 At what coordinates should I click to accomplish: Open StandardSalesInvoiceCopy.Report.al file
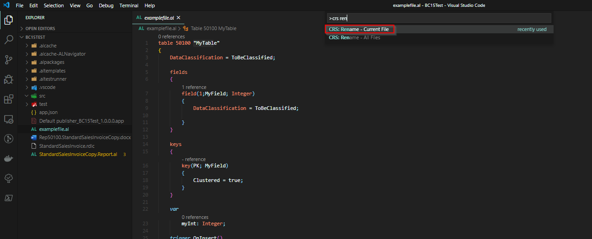coord(78,154)
